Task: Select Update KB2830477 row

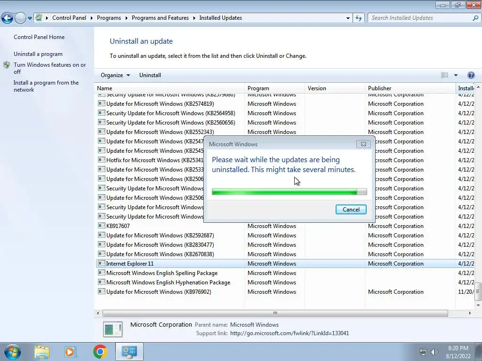Action: [x=285, y=244]
